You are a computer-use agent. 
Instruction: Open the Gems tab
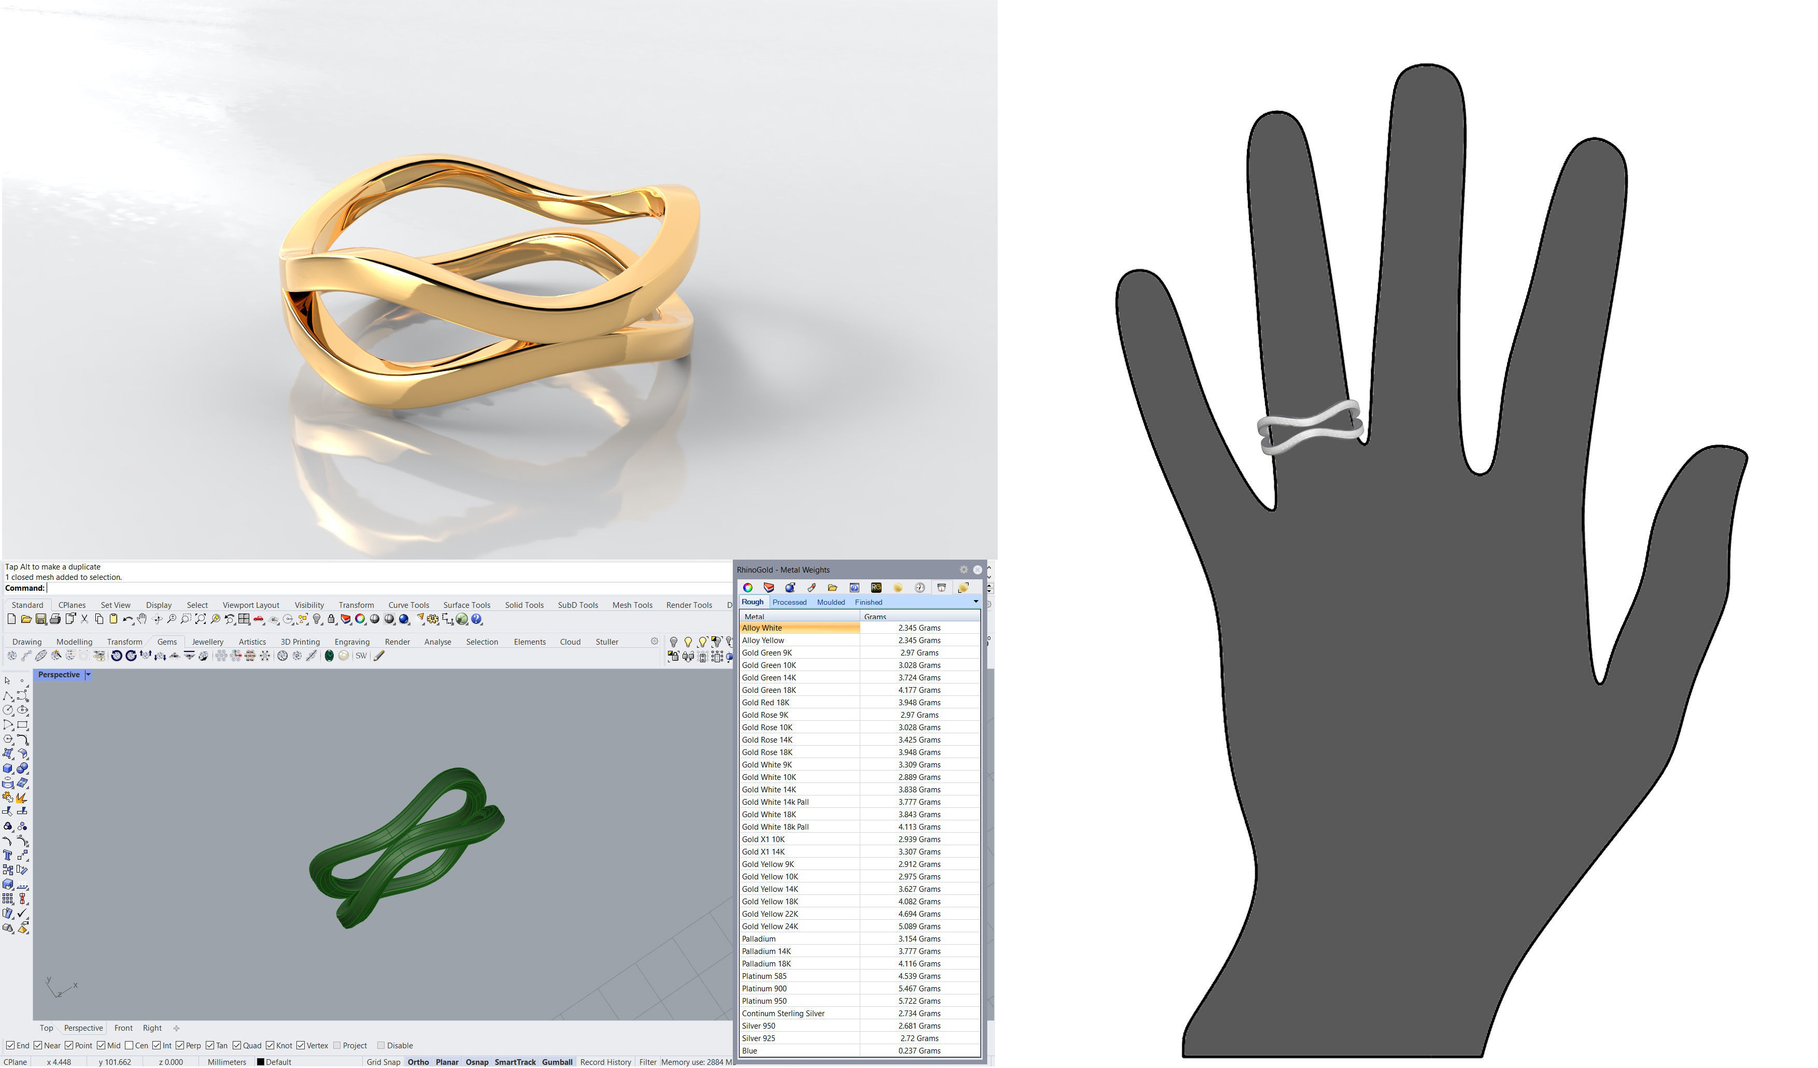point(167,643)
